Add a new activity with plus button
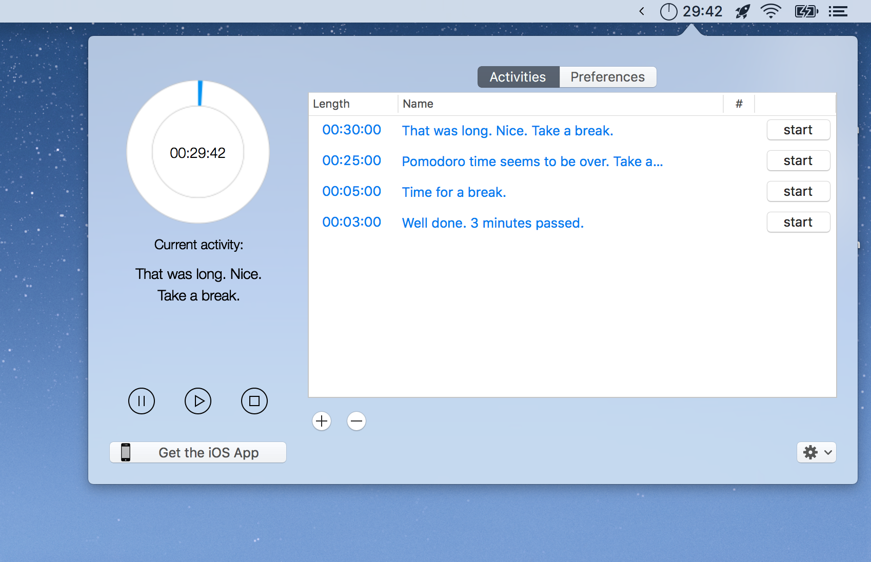This screenshot has width=871, height=562. 322,421
